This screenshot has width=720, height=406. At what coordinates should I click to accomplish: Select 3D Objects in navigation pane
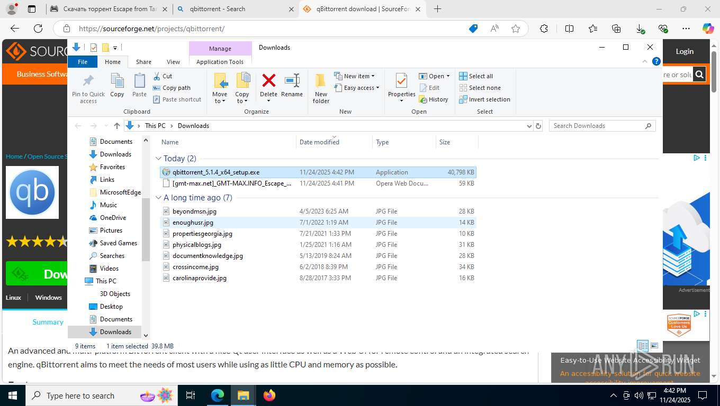(x=115, y=294)
